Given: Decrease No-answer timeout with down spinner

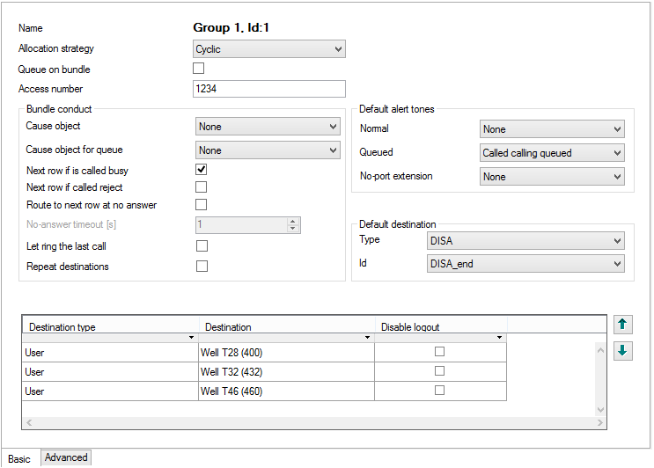Looking at the screenshot, I should point(293,229).
